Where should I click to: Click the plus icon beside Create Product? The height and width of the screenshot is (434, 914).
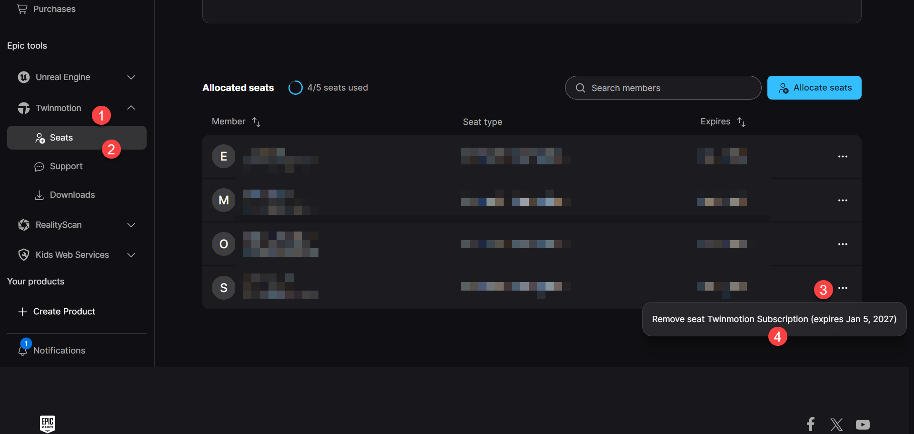22,312
